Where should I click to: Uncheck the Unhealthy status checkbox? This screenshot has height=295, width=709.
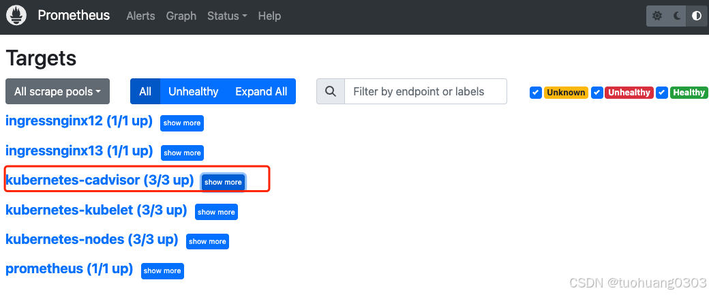pyautogui.click(x=597, y=93)
